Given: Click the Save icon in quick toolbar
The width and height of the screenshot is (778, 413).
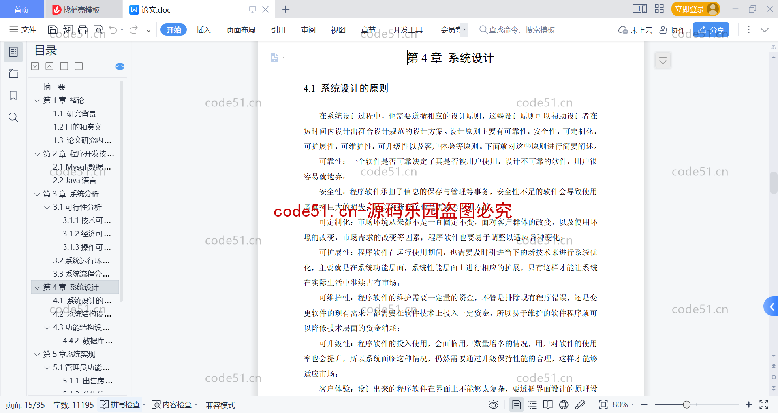Looking at the screenshot, I should (53, 30).
